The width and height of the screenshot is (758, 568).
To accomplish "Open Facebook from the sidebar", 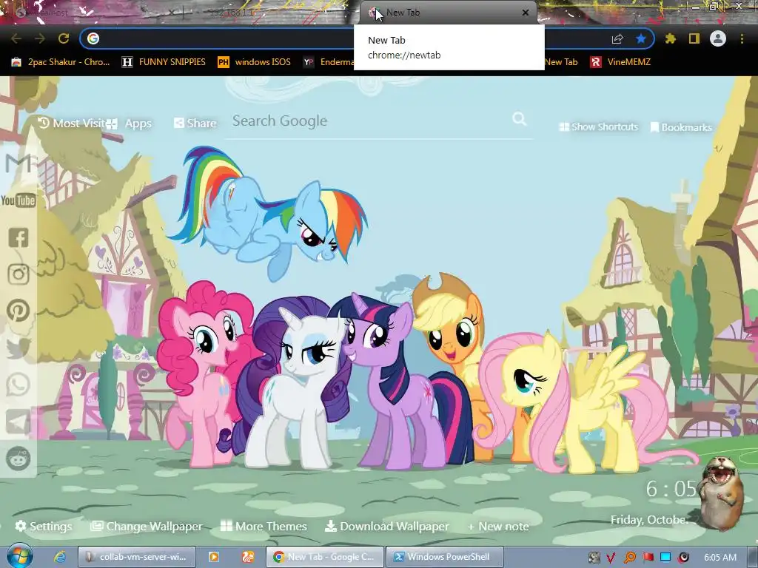I will pyautogui.click(x=19, y=237).
